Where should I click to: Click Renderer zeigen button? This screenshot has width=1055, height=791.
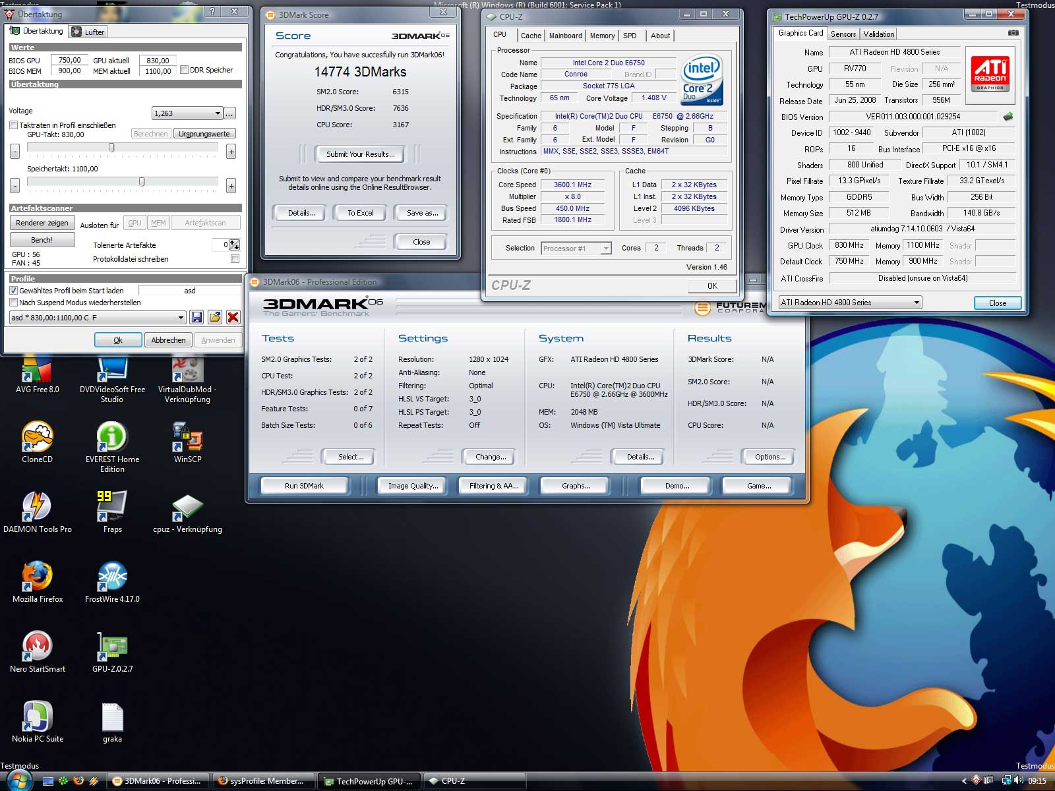[42, 223]
